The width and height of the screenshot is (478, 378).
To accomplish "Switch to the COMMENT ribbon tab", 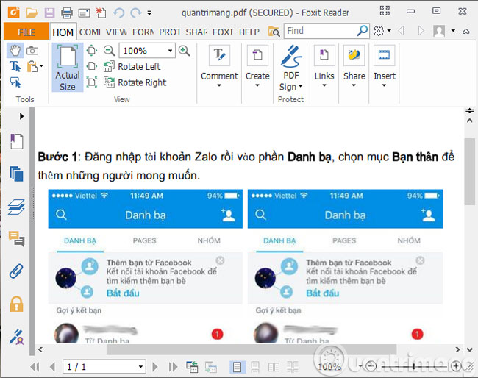I will (90, 32).
